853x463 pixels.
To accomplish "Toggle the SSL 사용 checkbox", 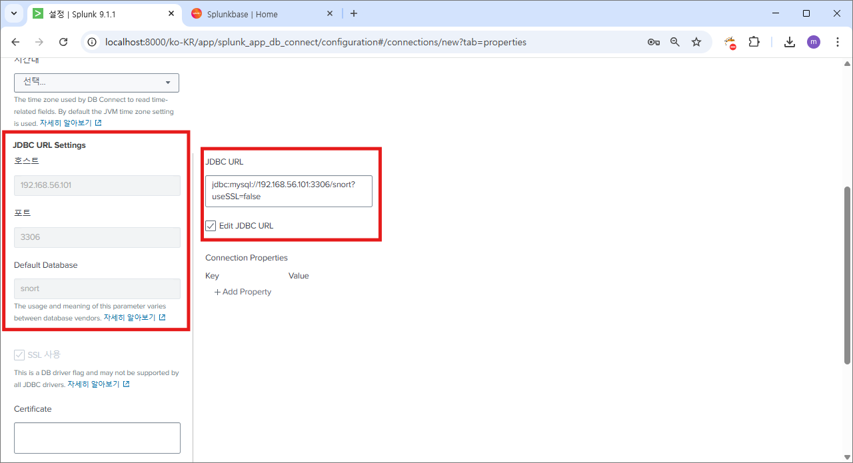I will pos(19,354).
